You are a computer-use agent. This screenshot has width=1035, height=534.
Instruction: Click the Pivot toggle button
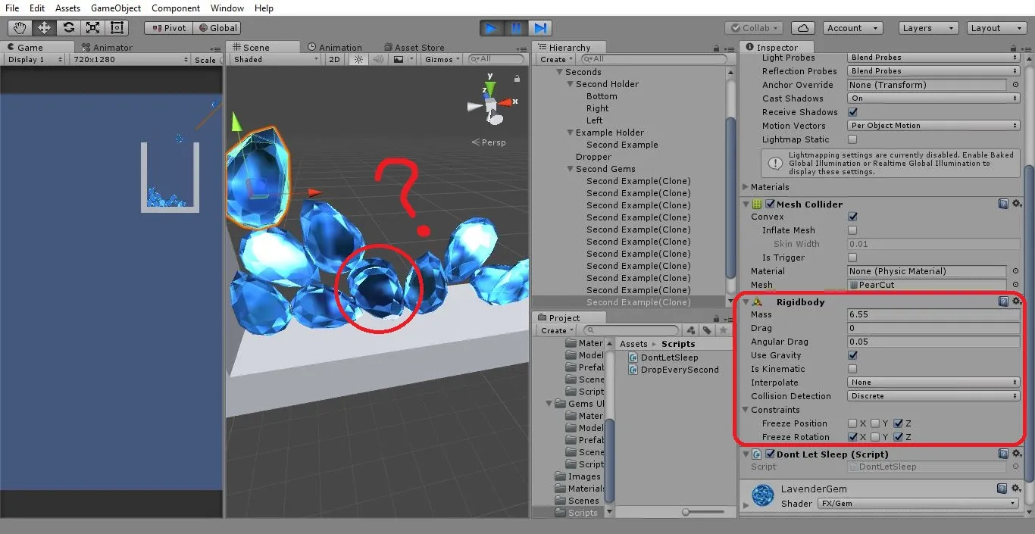click(x=169, y=28)
